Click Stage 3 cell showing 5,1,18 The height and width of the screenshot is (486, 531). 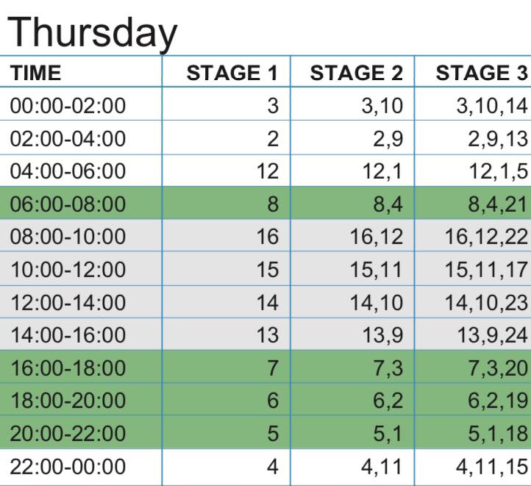(473, 432)
